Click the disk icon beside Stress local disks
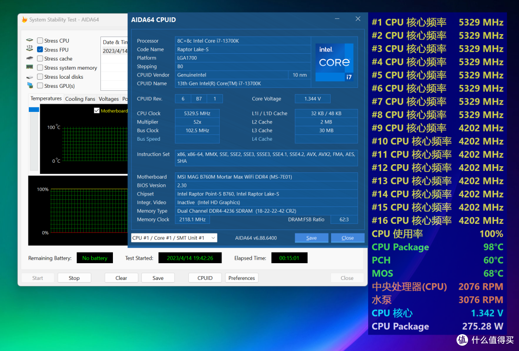The width and height of the screenshot is (519, 351). (x=30, y=77)
